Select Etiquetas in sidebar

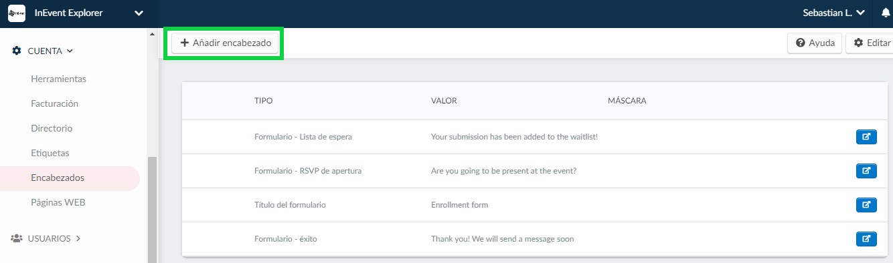point(50,153)
